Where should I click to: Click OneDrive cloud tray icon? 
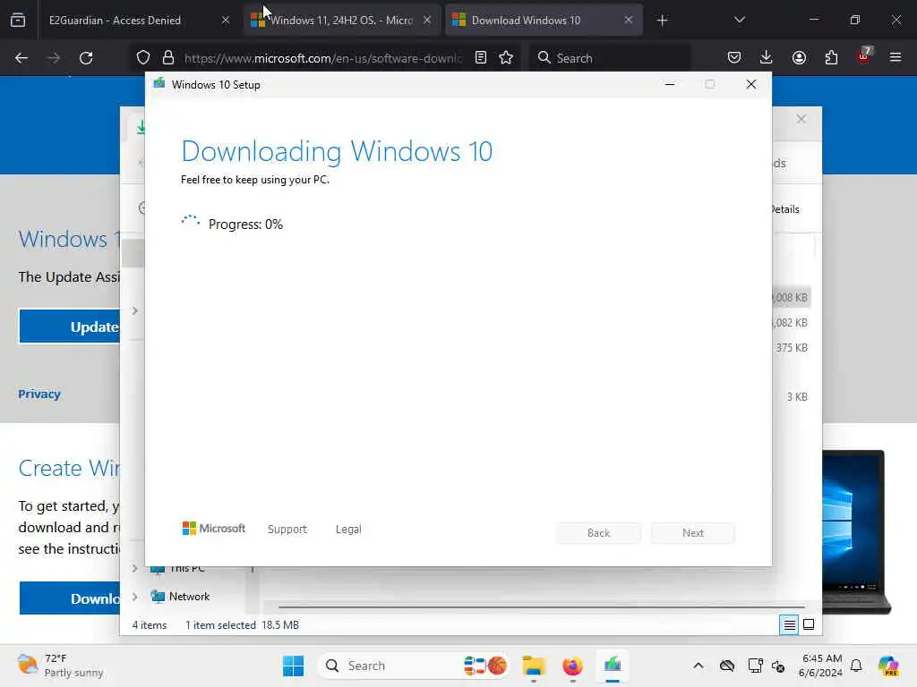coord(727,666)
